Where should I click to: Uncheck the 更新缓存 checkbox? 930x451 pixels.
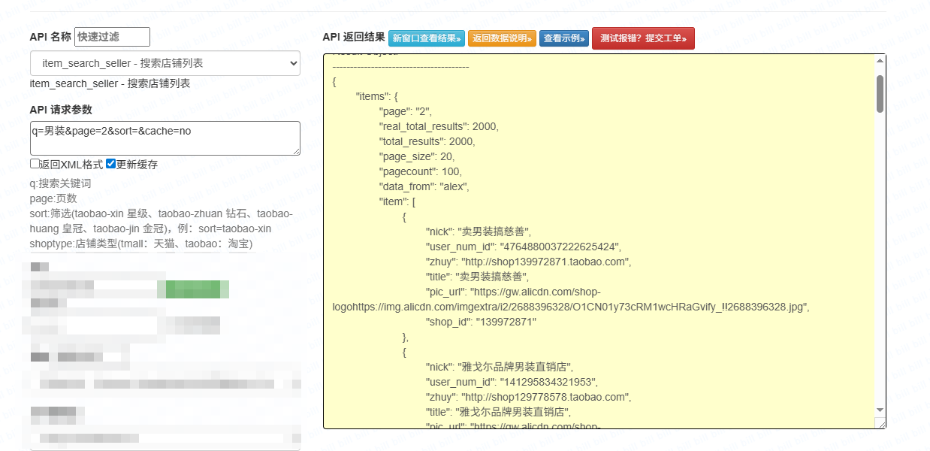(110, 164)
